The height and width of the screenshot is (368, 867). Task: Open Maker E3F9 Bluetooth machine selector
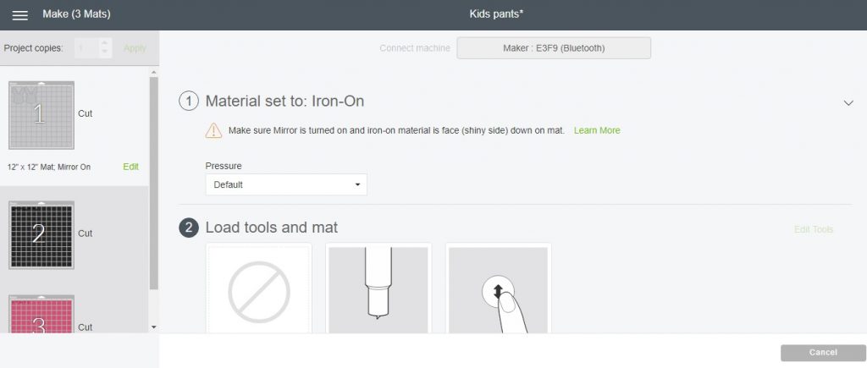point(554,48)
